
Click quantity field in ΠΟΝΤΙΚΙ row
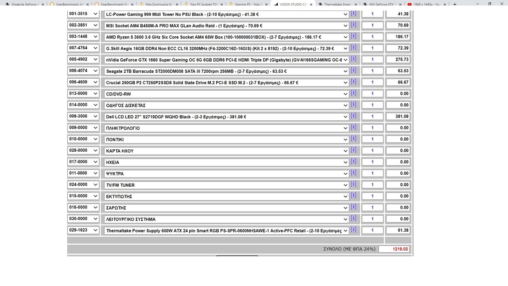372,139
